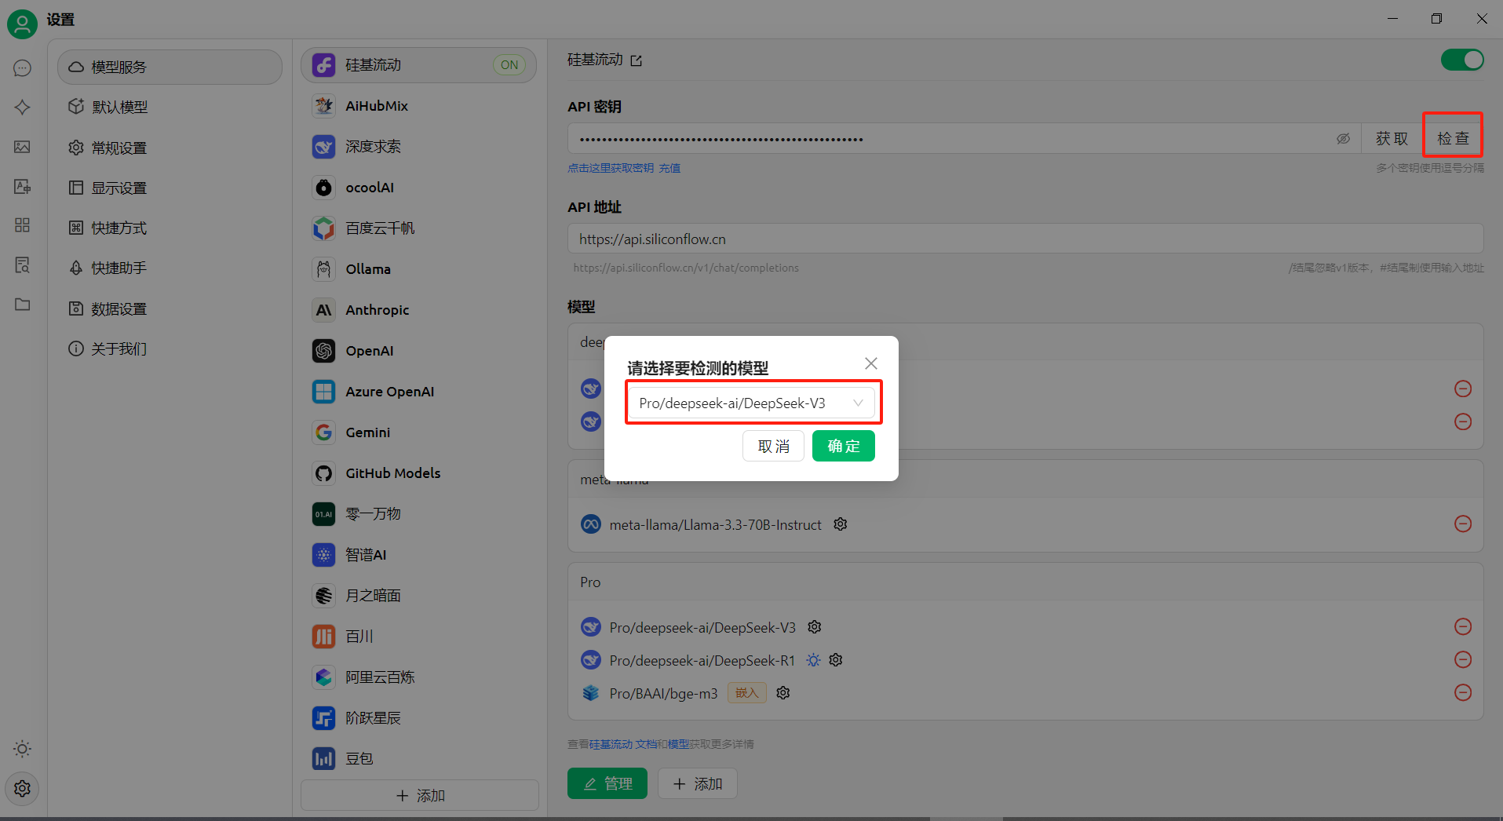
Task: Cancel with 取消 in the dialog
Action: click(773, 446)
